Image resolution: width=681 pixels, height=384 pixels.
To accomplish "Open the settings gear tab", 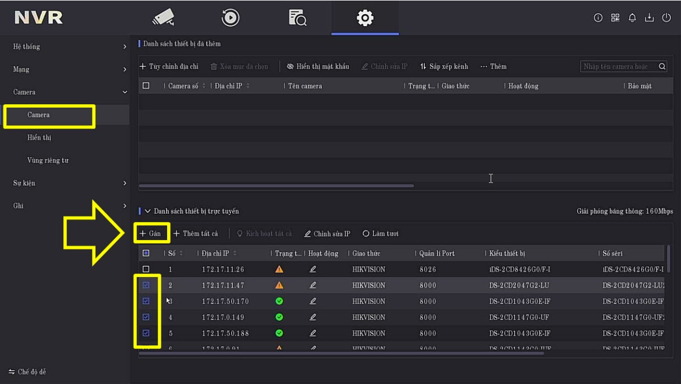I will tap(365, 18).
